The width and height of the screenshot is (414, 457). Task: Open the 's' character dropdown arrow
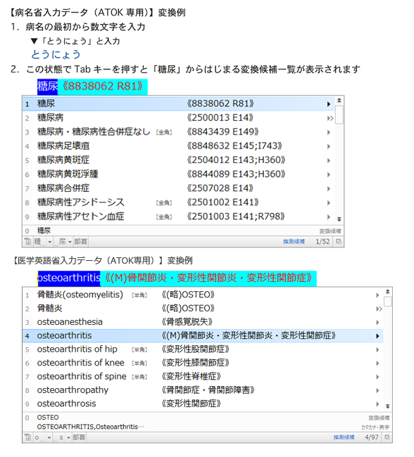68,437
